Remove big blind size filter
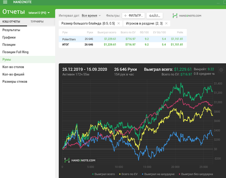The image size is (226, 178). (118, 23)
